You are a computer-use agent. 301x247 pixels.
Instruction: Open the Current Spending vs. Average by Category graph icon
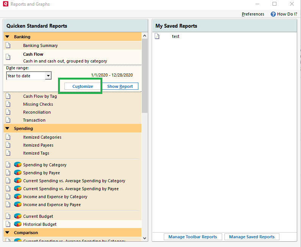(18, 180)
